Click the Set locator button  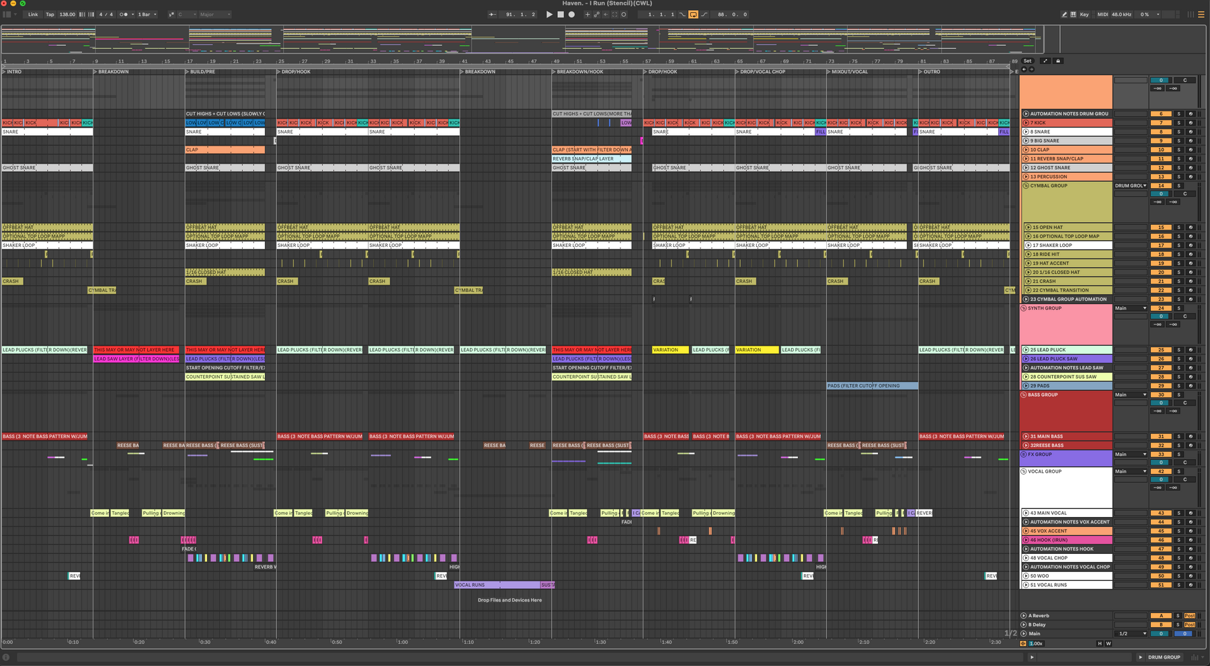coord(1027,61)
